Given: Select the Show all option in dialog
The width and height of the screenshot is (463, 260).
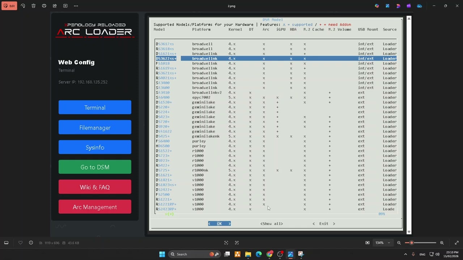Looking at the screenshot, I should 272,224.
